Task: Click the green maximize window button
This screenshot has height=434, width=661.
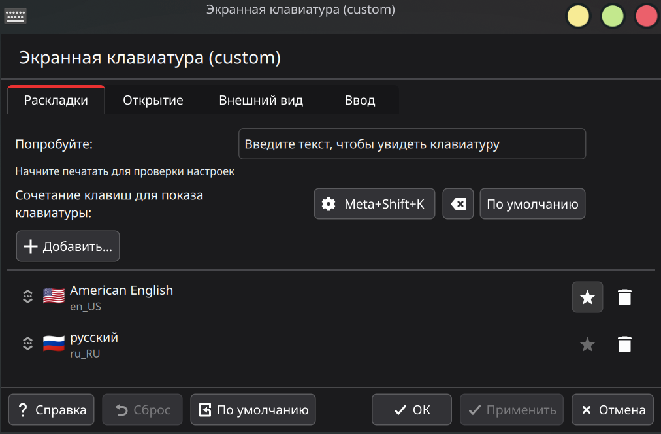Action: (612, 16)
